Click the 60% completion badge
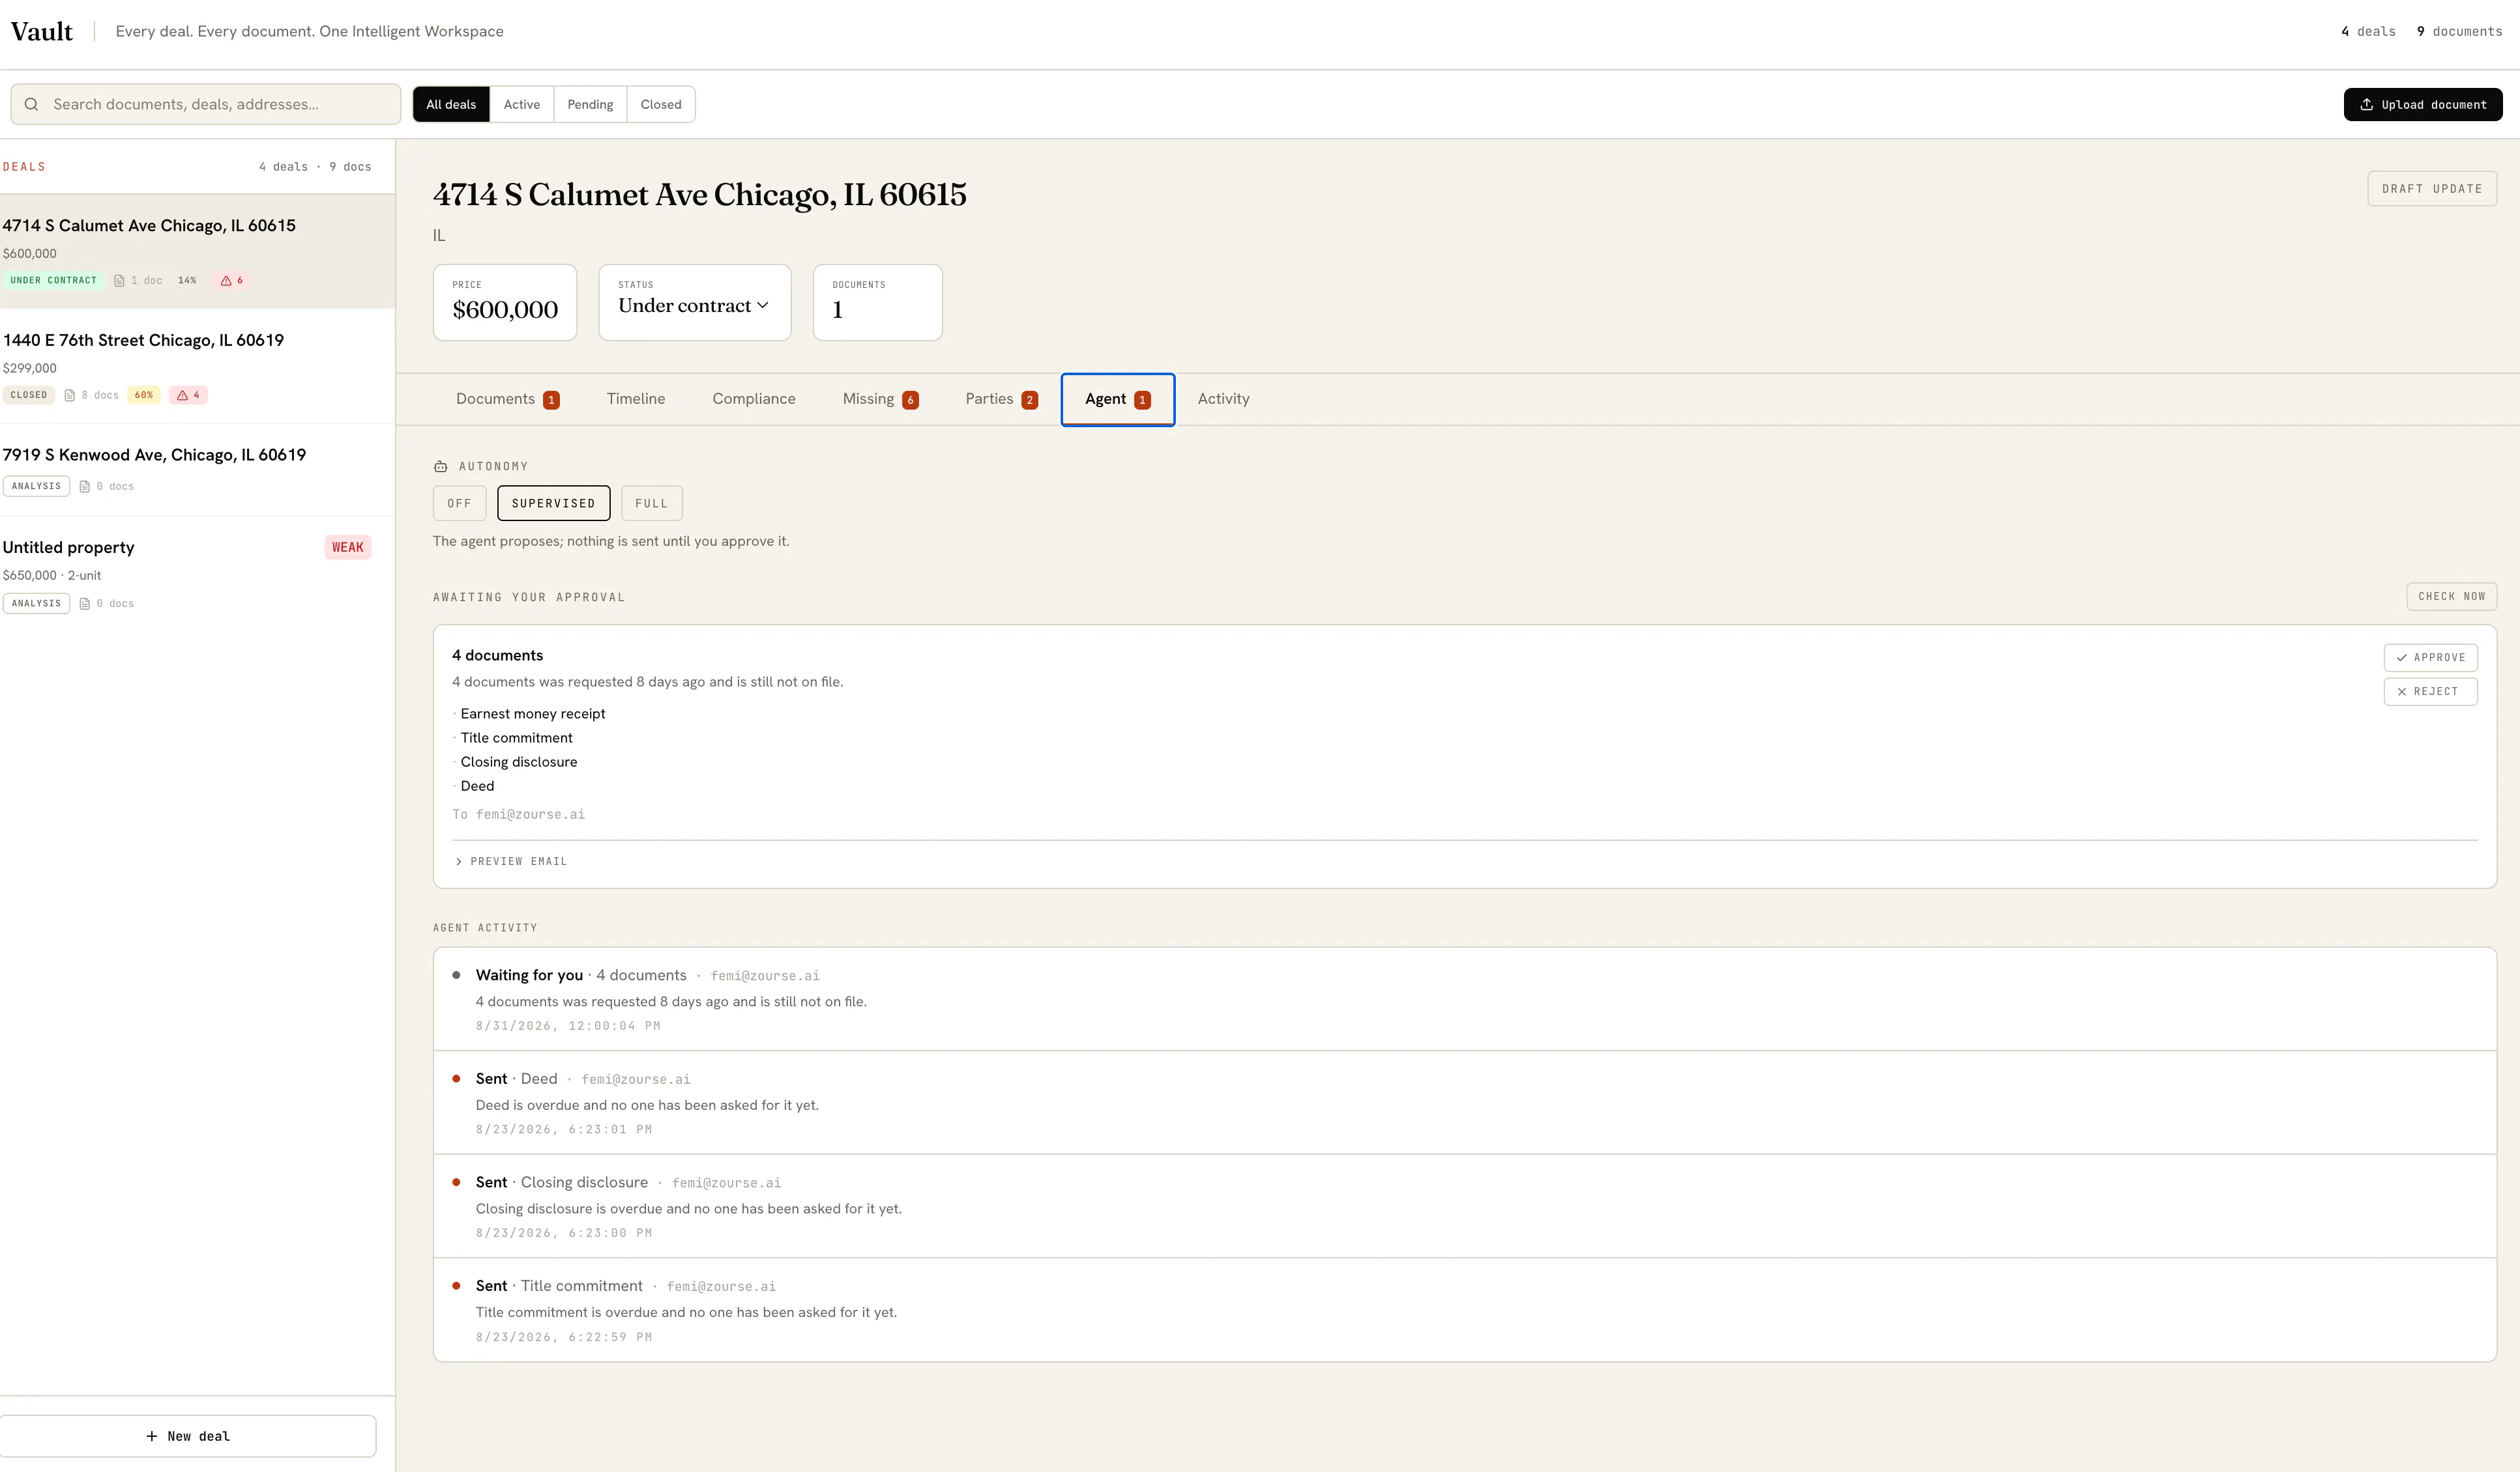 (x=144, y=396)
